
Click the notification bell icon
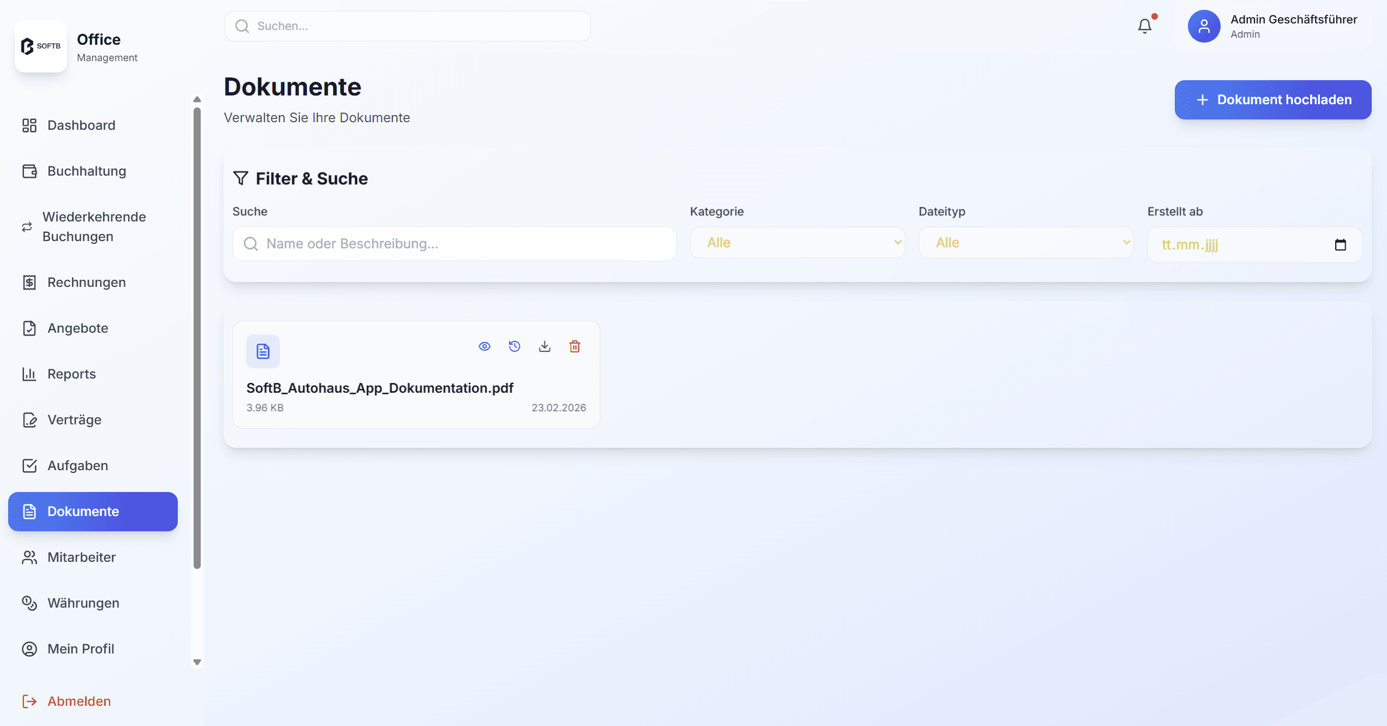click(1144, 26)
